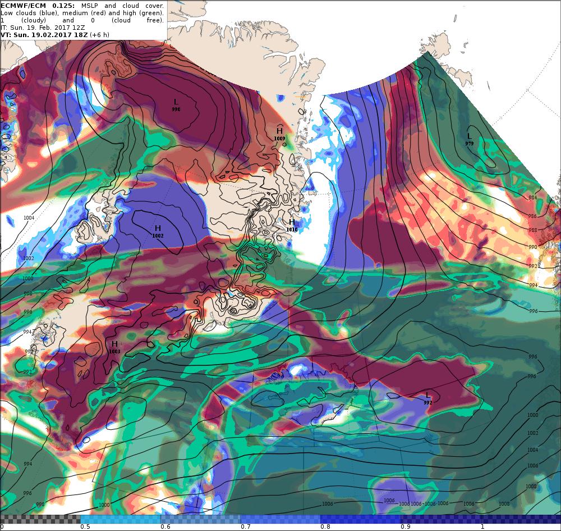Screen dimensions: 561x531
Task: Click the H 1010 high pressure marker
Action: pos(292,226)
